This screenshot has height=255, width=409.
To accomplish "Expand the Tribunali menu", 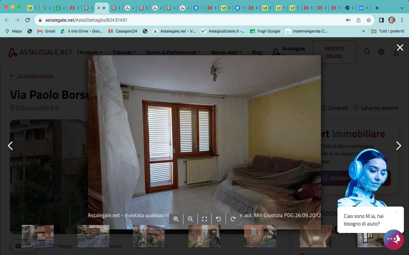I will tap(124, 52).
